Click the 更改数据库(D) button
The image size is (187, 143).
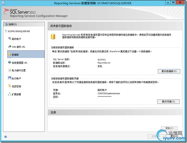(169, 71)
